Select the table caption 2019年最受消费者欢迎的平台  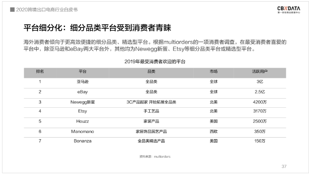click(x=155, y=62)
